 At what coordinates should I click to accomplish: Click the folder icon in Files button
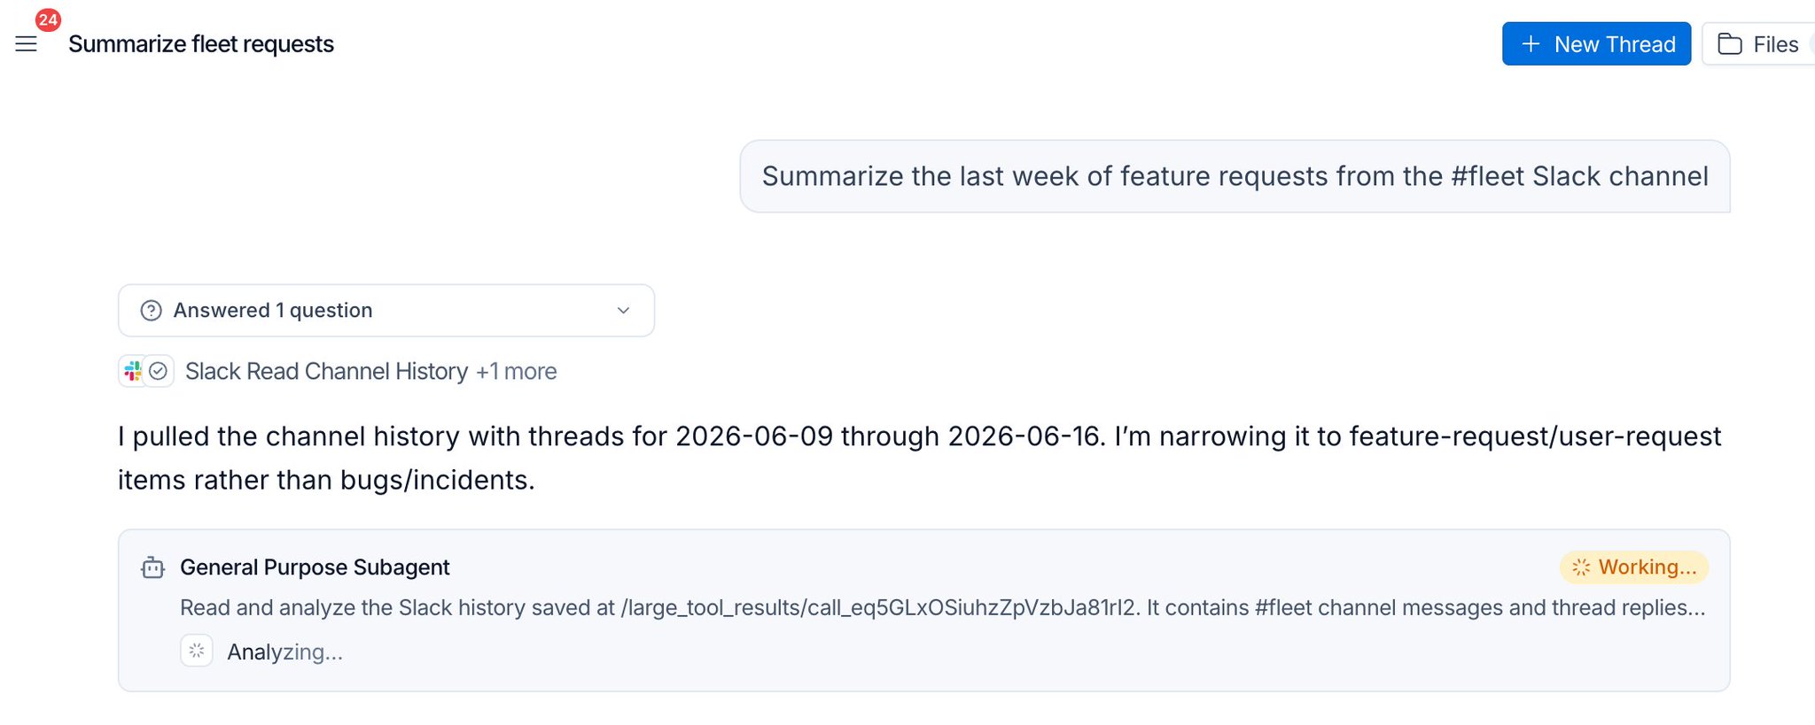(x=1730, y=44)
